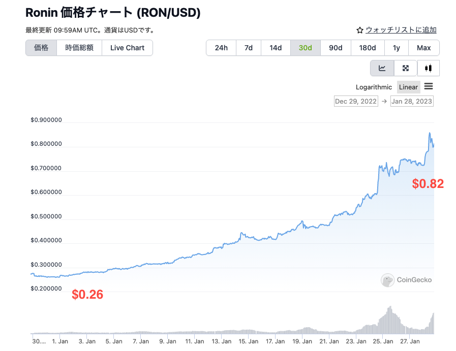Set chart range to 7d
Screen dimensions: 456x351
249,48
